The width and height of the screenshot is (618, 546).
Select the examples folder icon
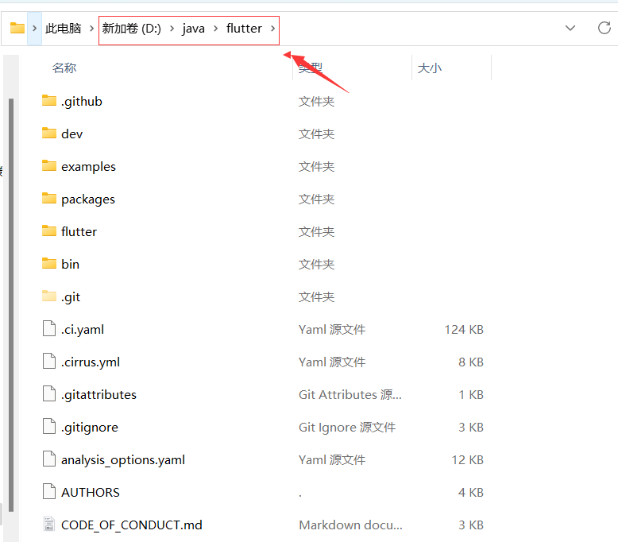[49, 166]
